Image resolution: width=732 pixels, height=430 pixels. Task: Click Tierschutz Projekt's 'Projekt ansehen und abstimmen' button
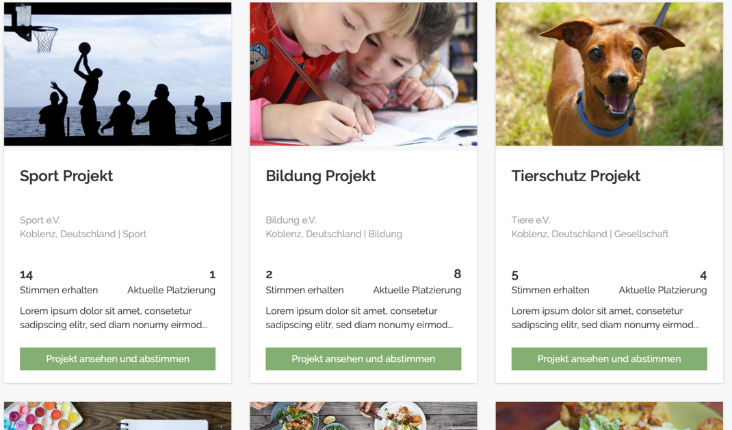point(610,359)
